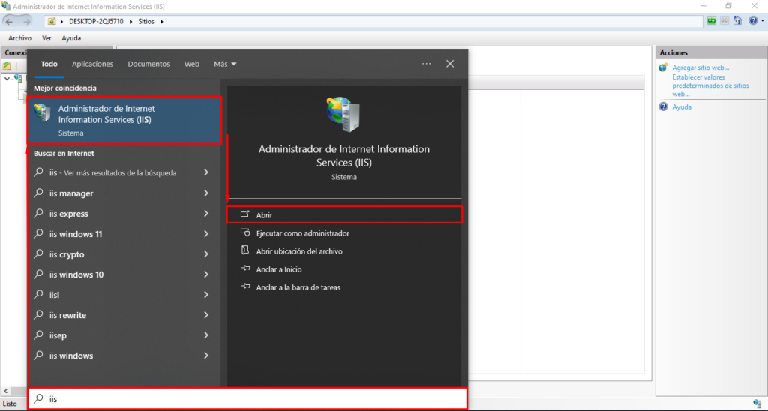Screen dimensions: 768x411
Task: Click the magnifier icon in the search box
Action: (39, 398)
